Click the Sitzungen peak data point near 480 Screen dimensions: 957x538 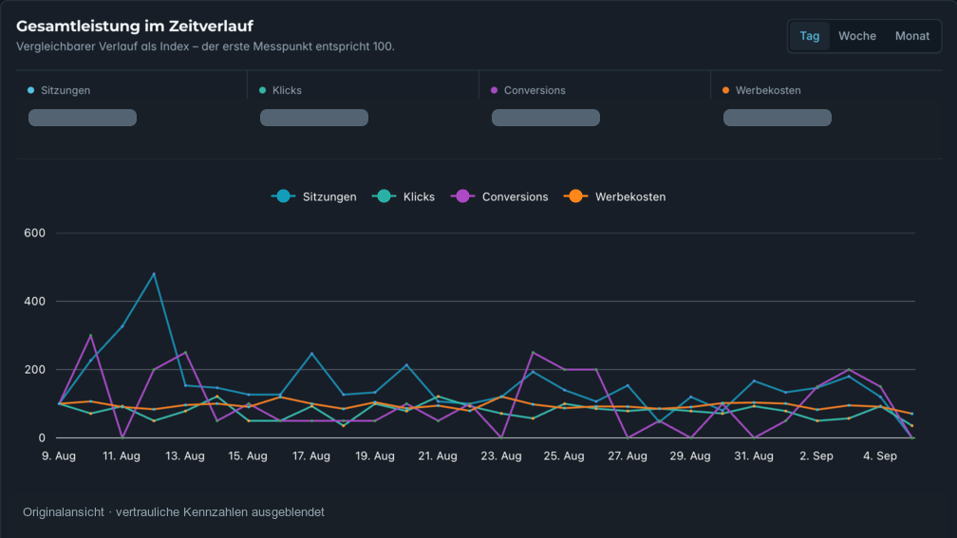pyautogui.click(x=154, y=274)
